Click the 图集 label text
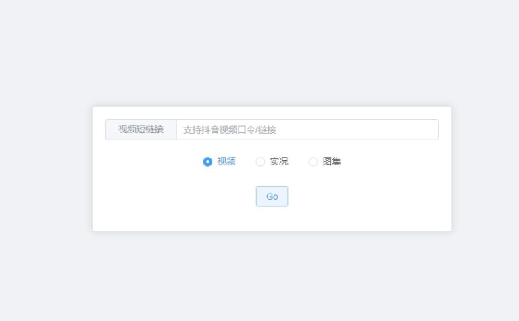The image size is (519, 321). (x=332, y=162)
